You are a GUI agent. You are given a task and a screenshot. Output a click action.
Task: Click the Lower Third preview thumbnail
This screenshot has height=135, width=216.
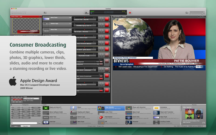(26, 26)
